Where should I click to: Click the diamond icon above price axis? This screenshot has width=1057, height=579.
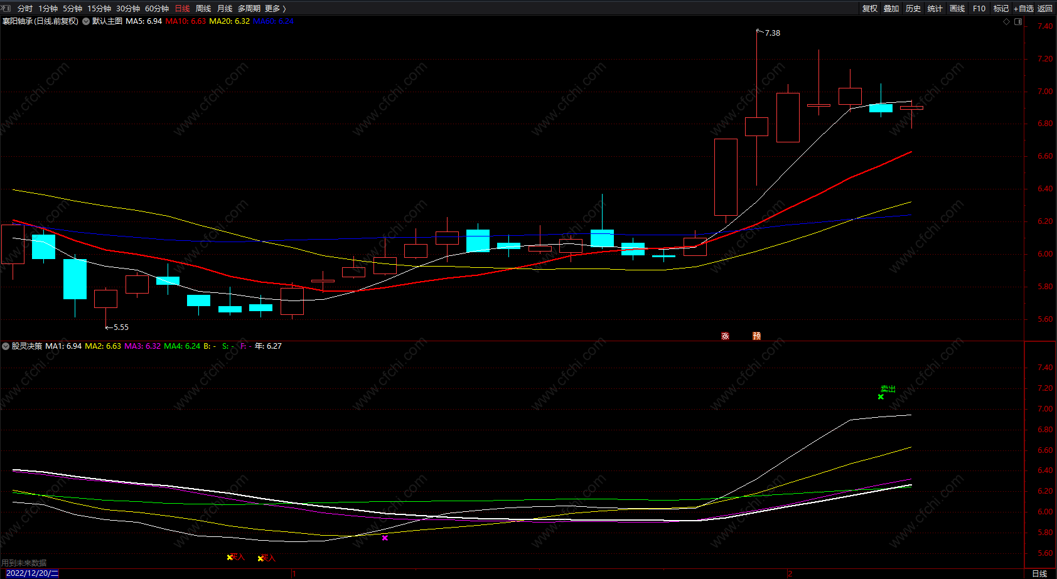tap(1007, 21)
